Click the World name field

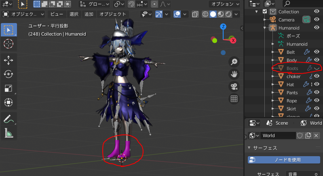tap(278, 136)
